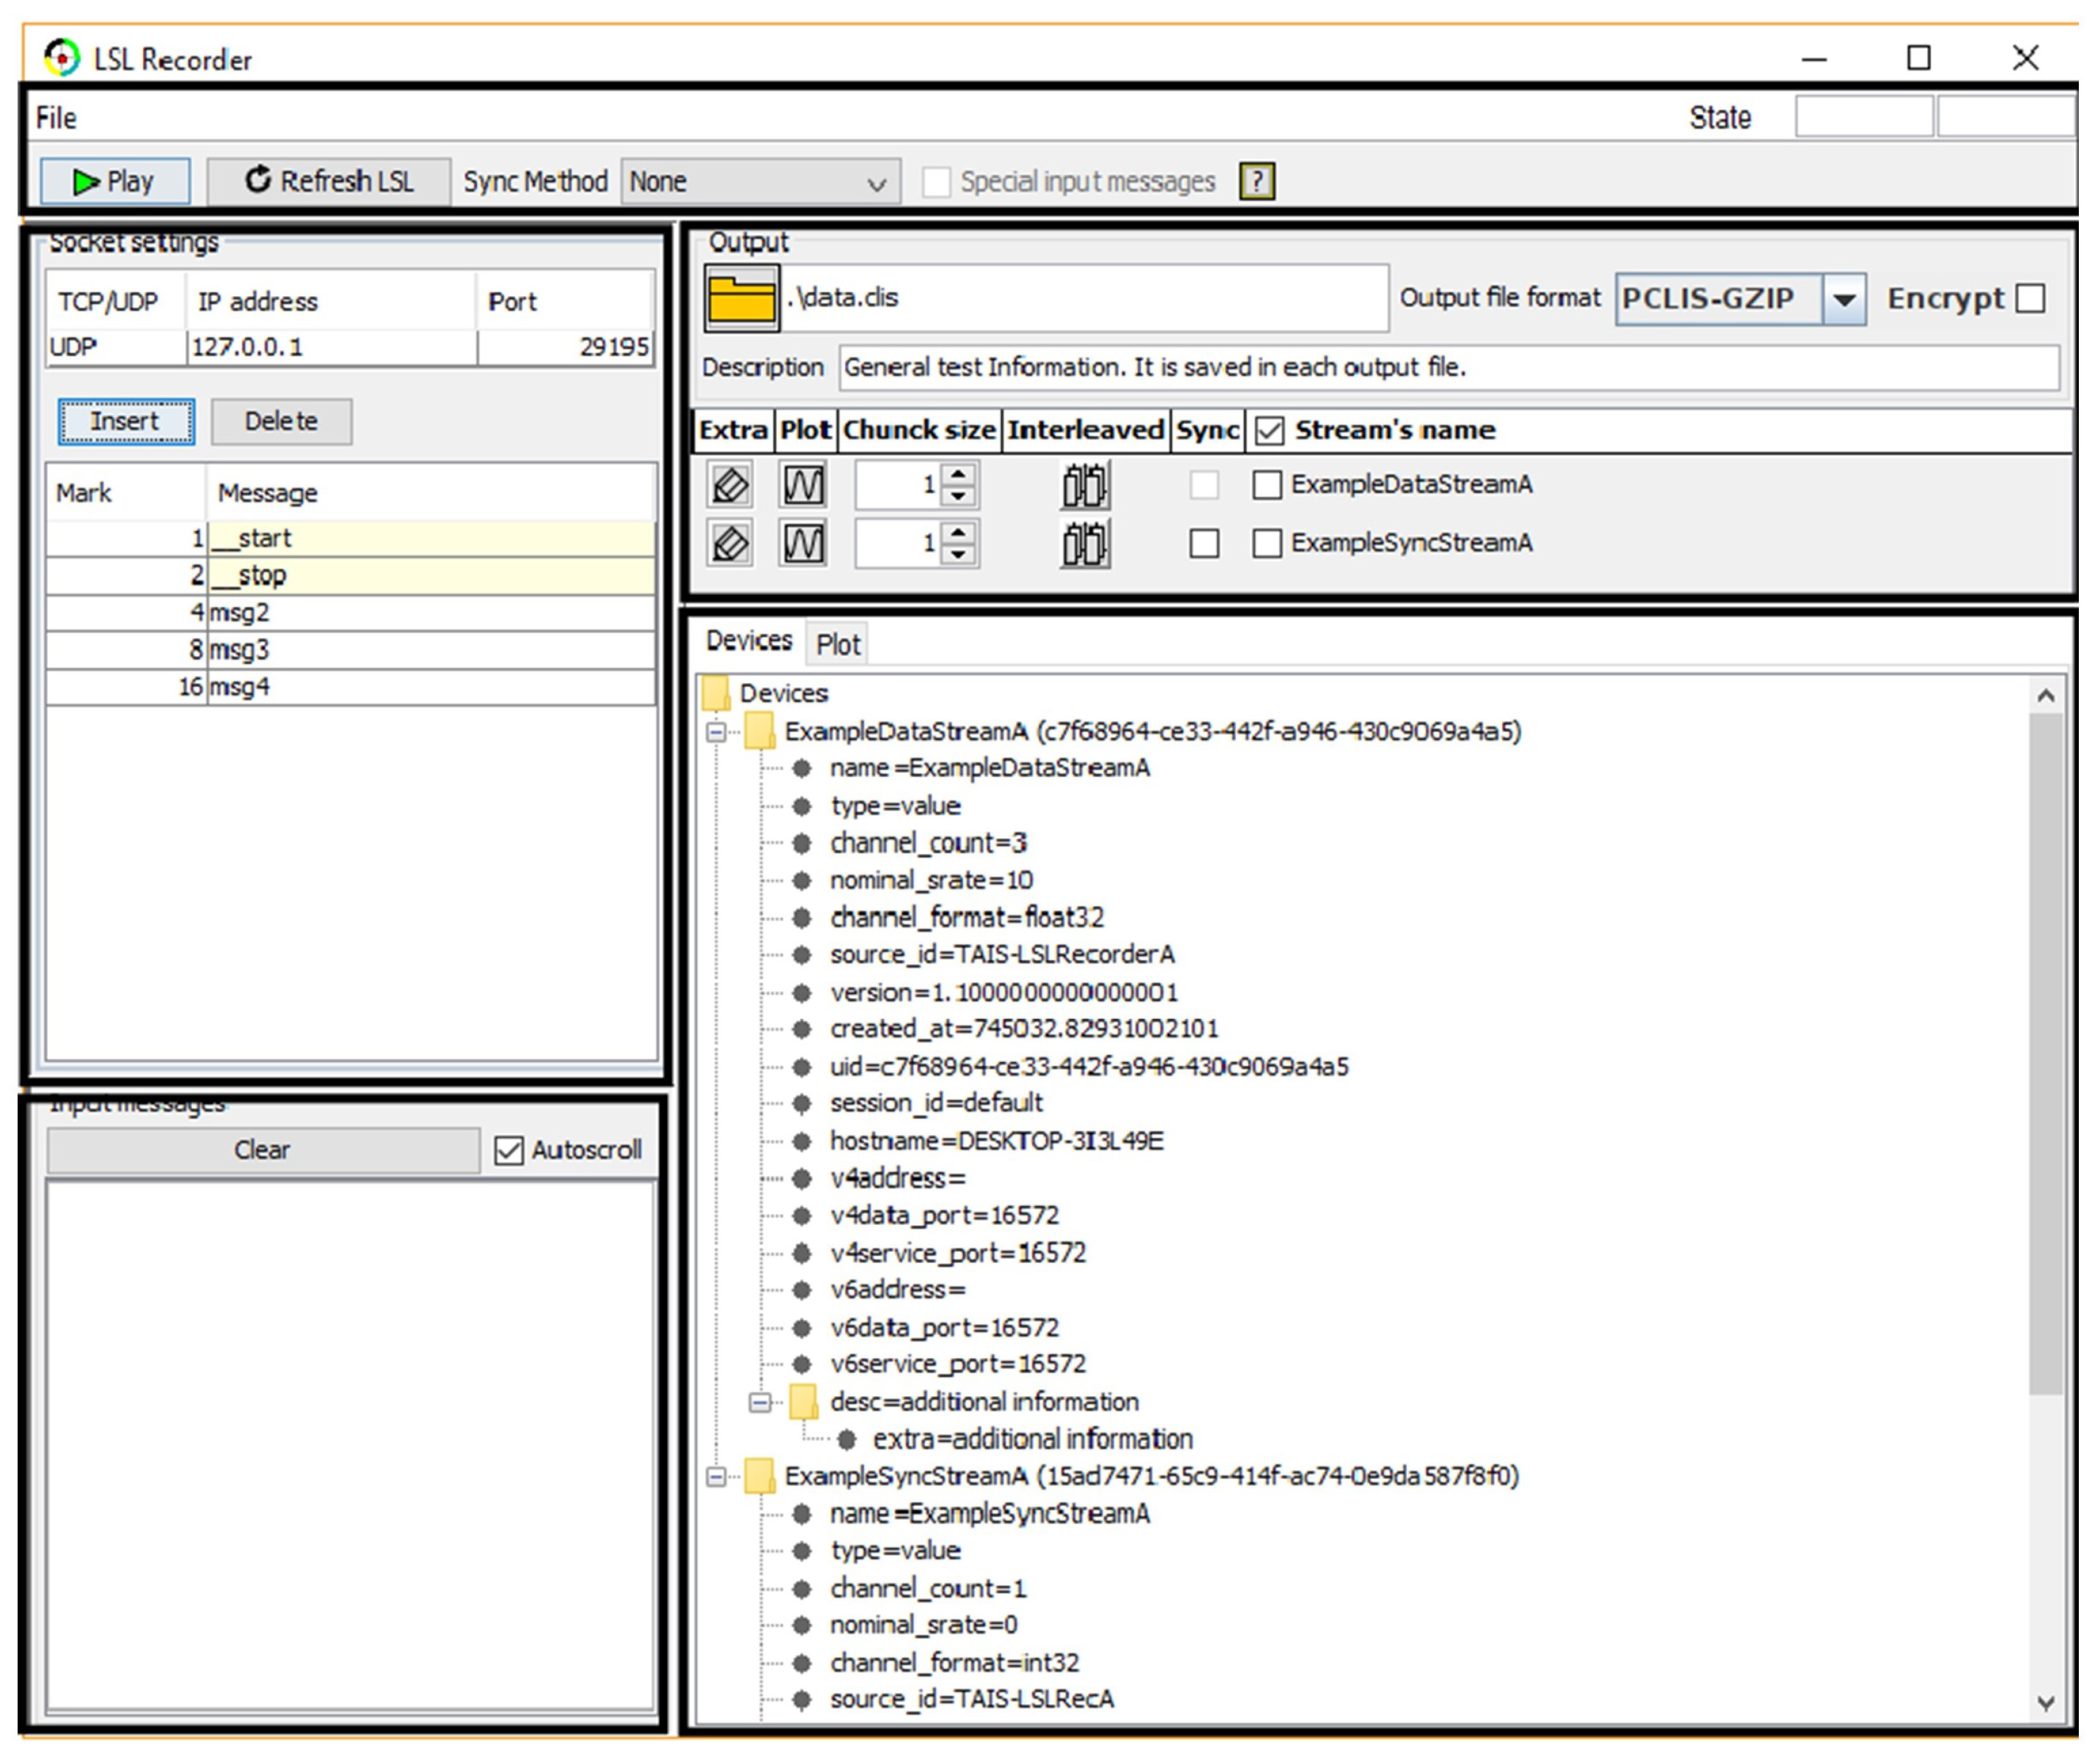Click the question mark help icon
The height and width of the screenshot is (1759, 2100).
coord(1256,181)
